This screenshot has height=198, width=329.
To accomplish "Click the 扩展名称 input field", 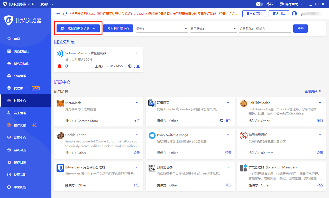I will tap(273, 29).
